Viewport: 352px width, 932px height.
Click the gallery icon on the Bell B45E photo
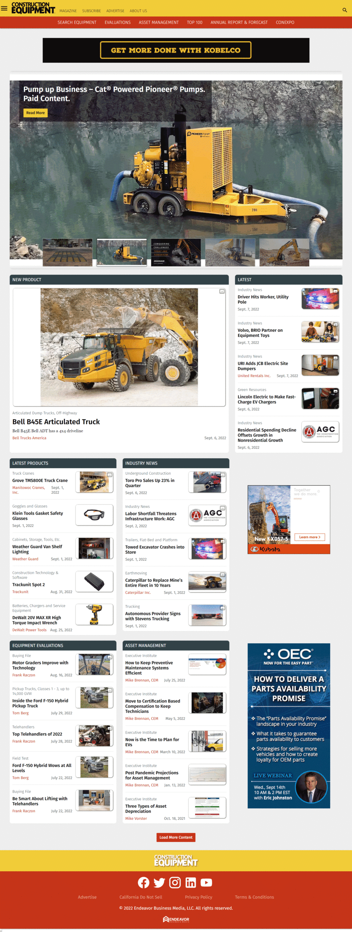point(222,292)
